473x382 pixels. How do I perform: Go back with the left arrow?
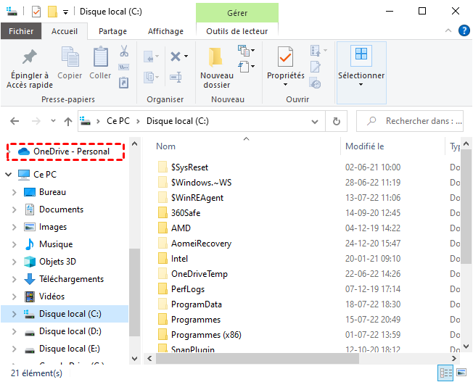pos(15,121)
